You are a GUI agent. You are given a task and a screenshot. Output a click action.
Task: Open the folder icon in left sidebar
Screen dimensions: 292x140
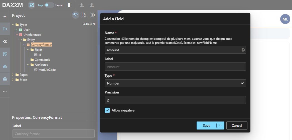[5, 29]
